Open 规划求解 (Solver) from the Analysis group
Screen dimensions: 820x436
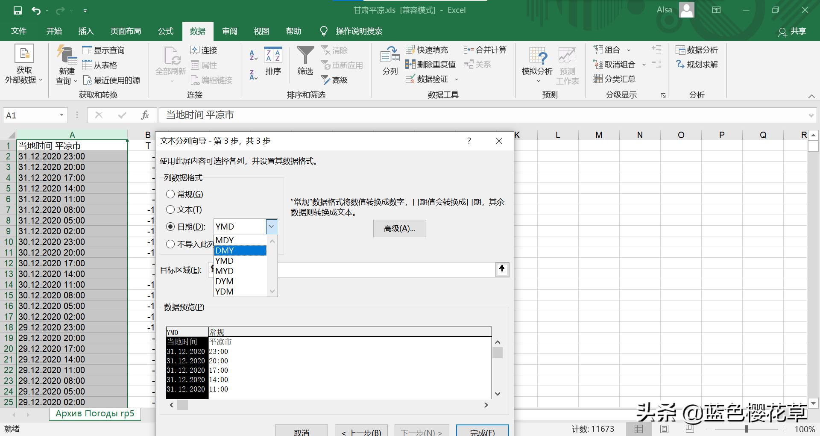(697, 64)
